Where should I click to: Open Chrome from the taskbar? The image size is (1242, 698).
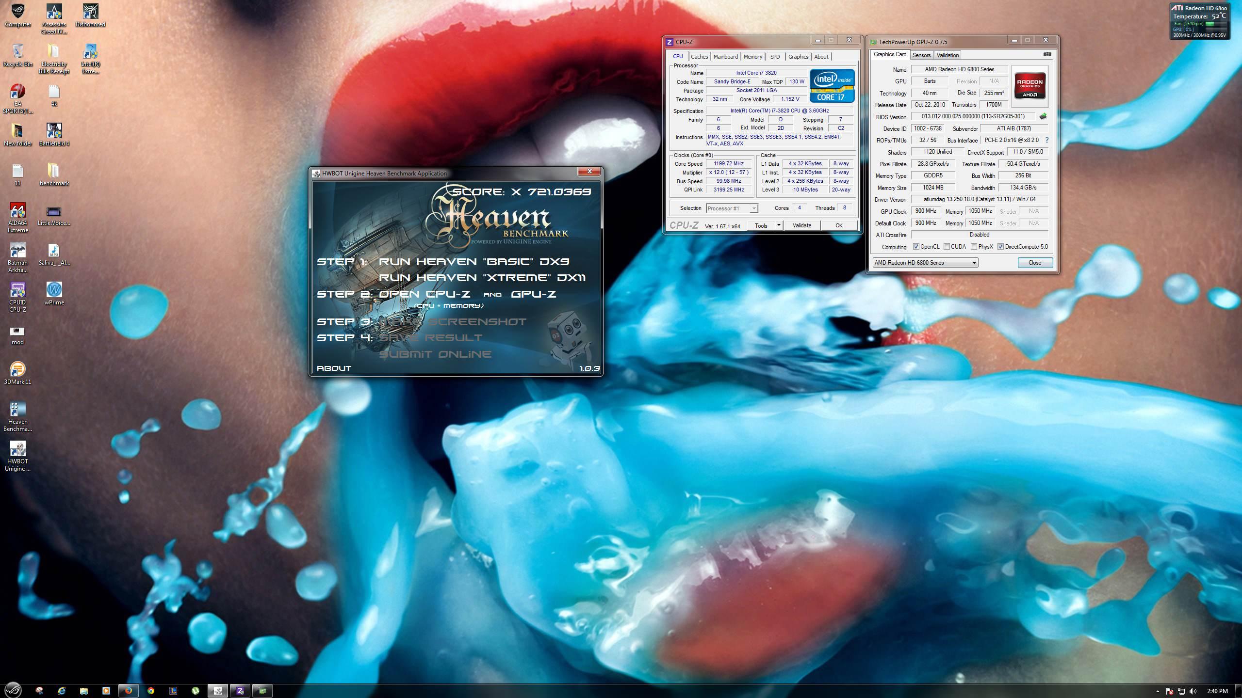[151, 691]
